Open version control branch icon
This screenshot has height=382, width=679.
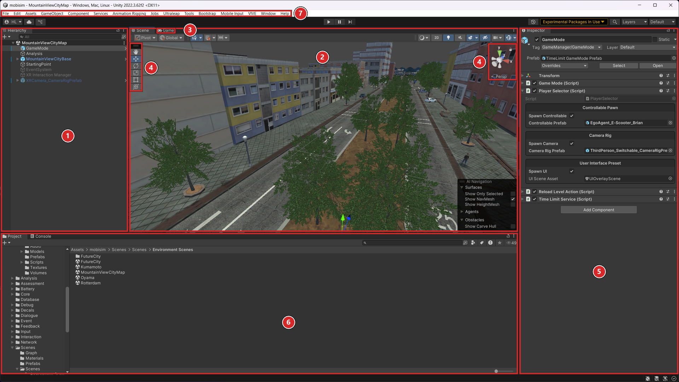40,22
